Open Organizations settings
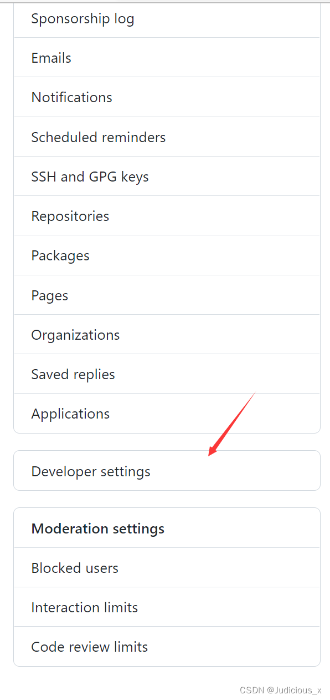 coord(167,335)
